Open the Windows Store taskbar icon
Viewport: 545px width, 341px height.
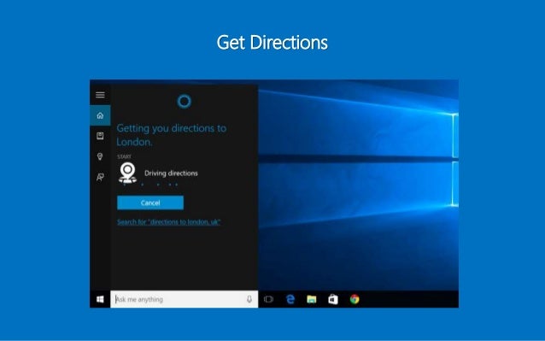pyautogui.click(x=333, y=299)
